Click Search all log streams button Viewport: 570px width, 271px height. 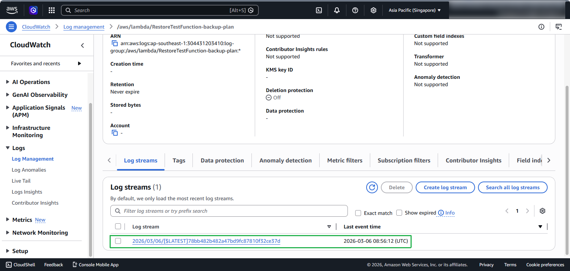(513, 187)
